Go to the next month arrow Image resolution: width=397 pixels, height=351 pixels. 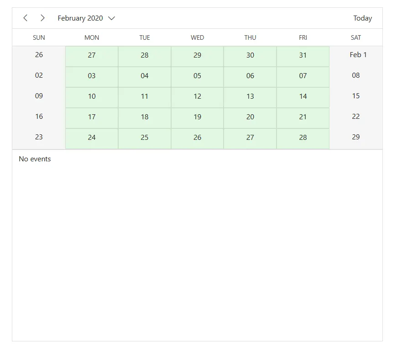[42, 18]
